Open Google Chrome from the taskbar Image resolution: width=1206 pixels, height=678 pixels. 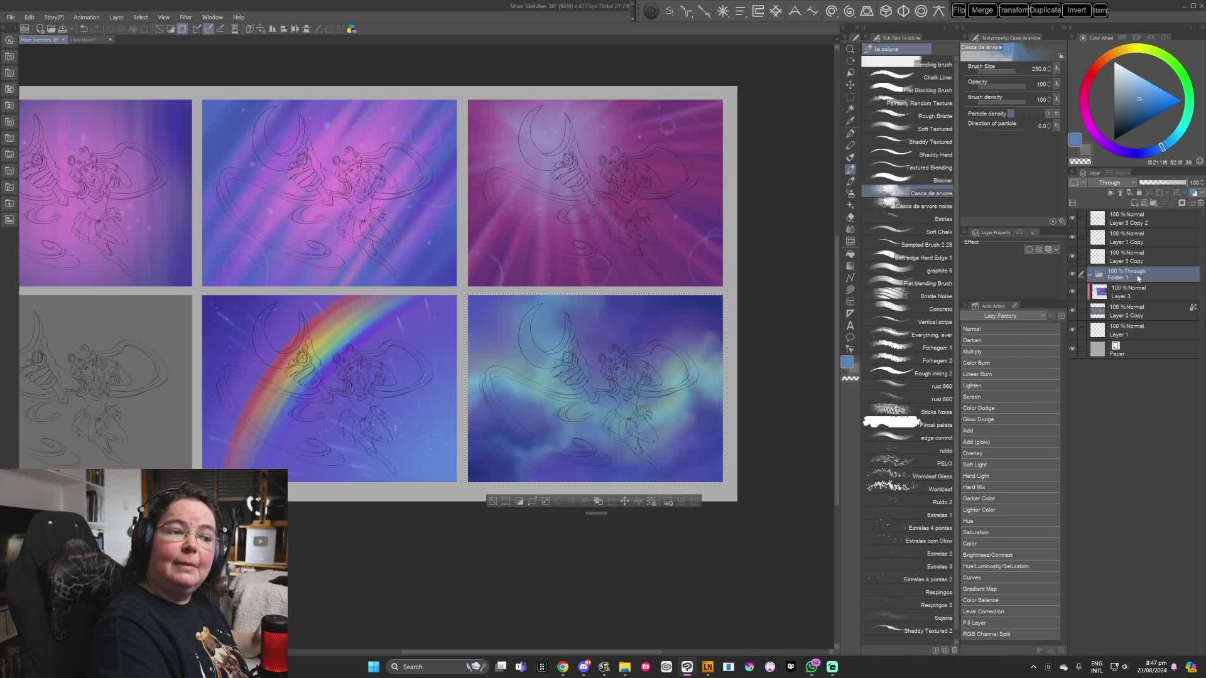[563, 667]
